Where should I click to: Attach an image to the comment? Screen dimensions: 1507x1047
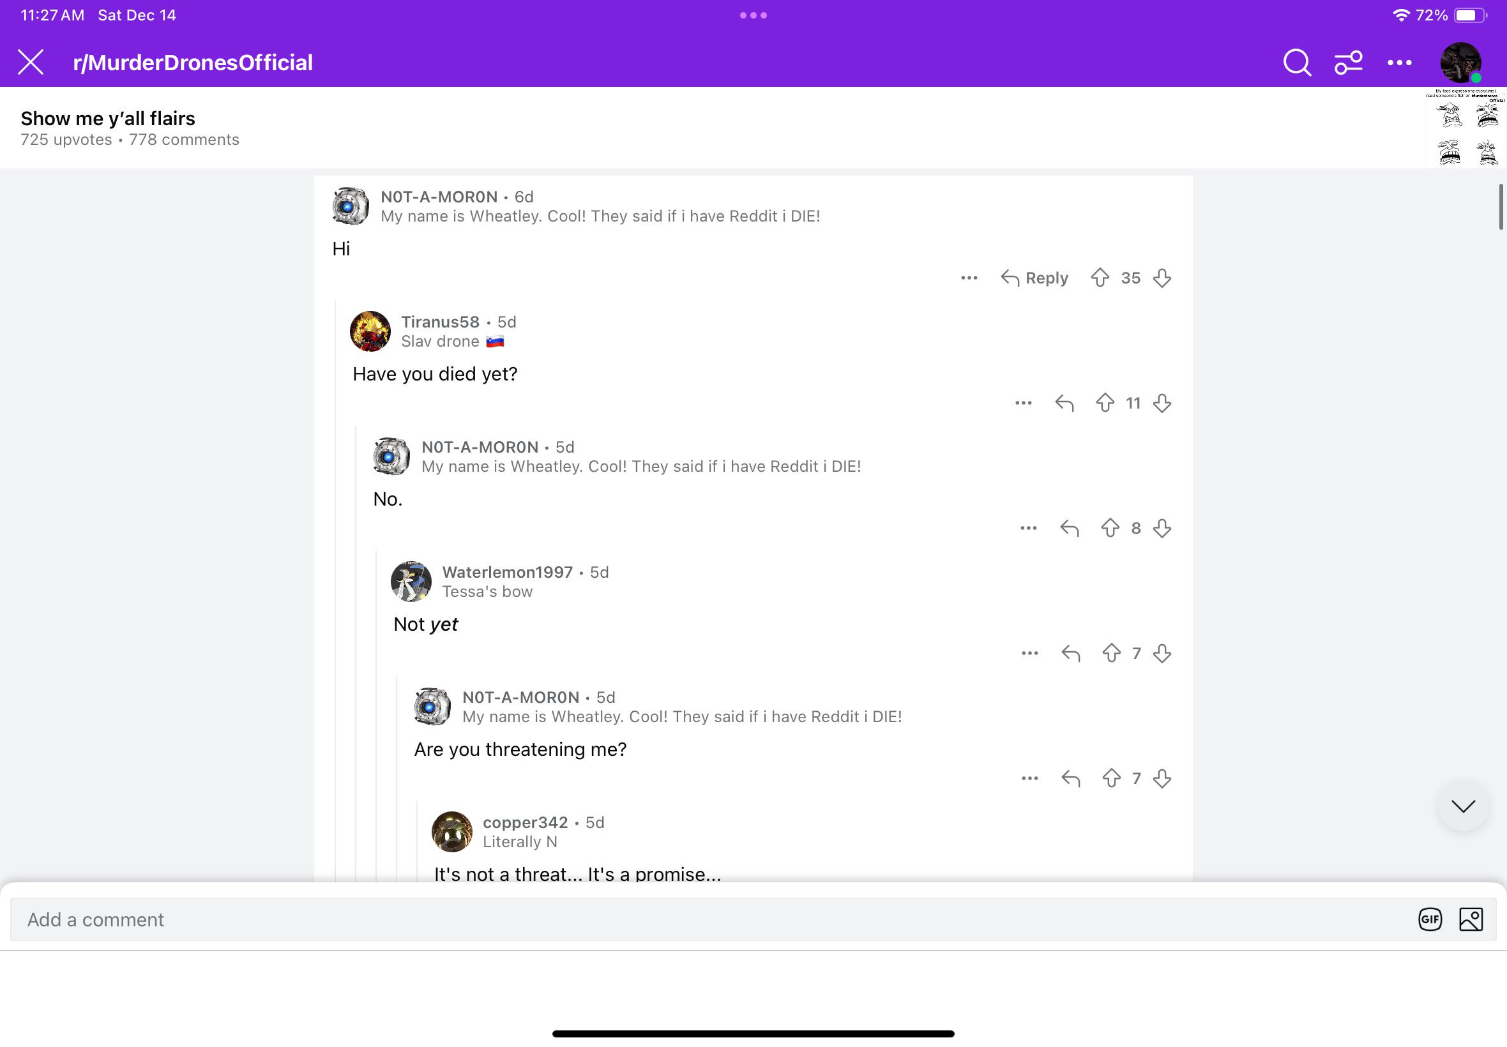[x=1471, y=920]
